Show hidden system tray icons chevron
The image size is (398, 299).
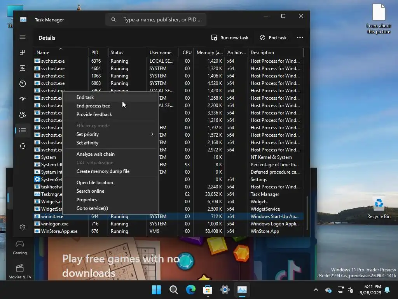(x=316, y=290)
